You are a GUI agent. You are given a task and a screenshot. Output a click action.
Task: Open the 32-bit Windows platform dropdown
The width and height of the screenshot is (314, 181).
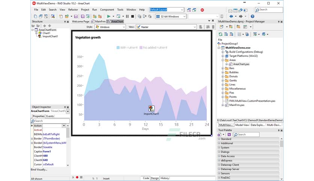184,16
